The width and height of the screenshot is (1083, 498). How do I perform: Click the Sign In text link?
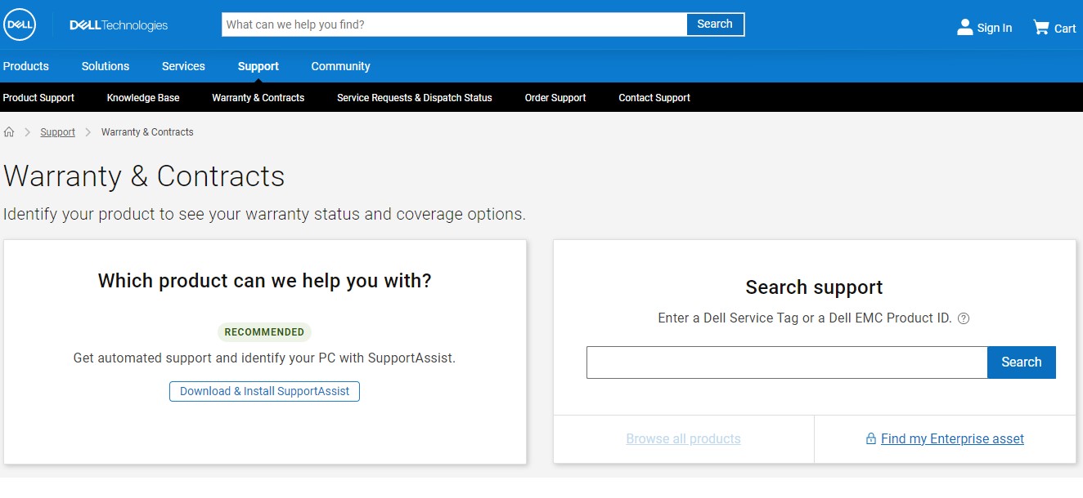coord(995,28)
